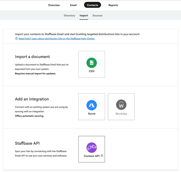Screen dimensions: 181x173
Task: Select the blue Azure logo icon
Action: (91, 105)
